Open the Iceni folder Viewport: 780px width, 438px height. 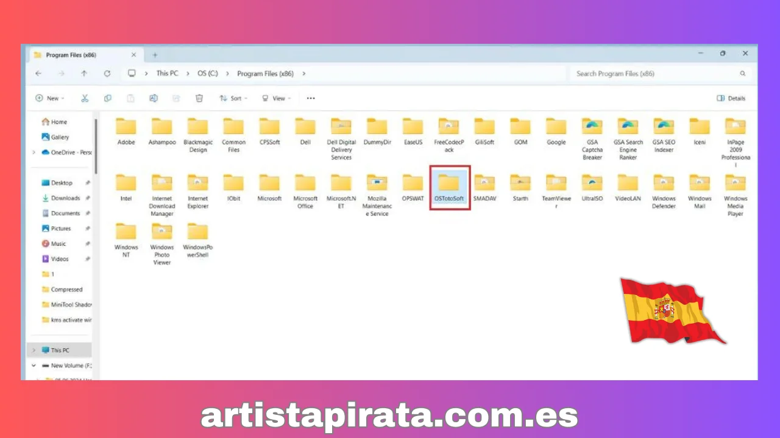700,131
